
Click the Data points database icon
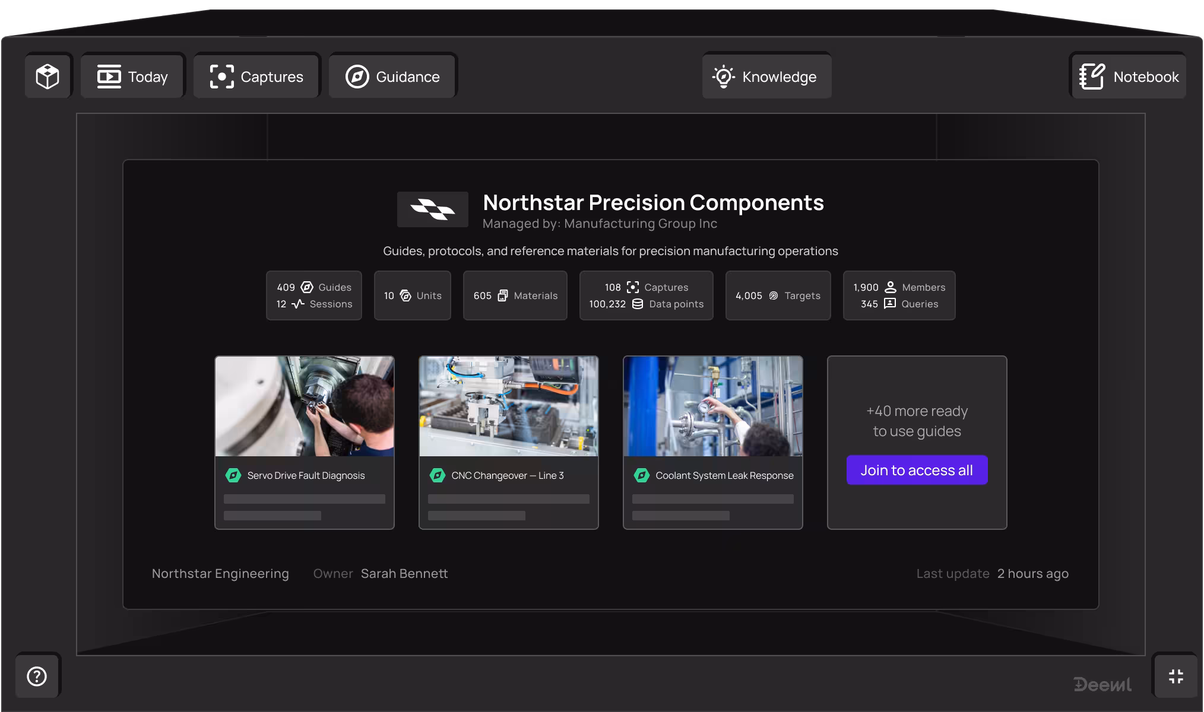638,304
